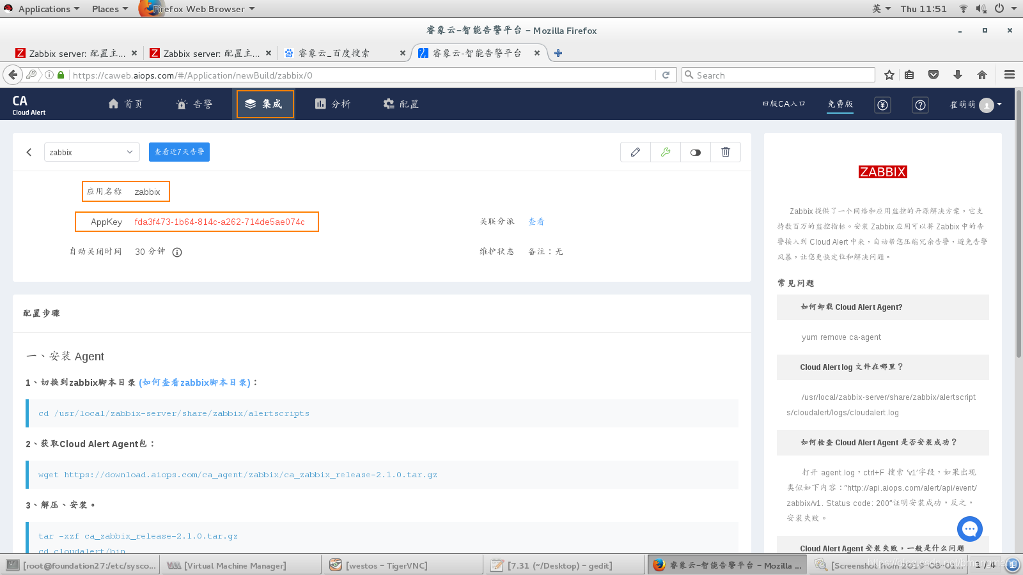Switch to westos - TigerVNC in taskbar

(403, 565)
